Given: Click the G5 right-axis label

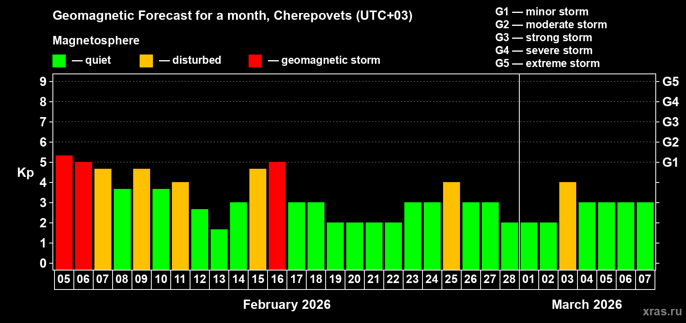Looking at the screenshot, I should click(671, 82).
